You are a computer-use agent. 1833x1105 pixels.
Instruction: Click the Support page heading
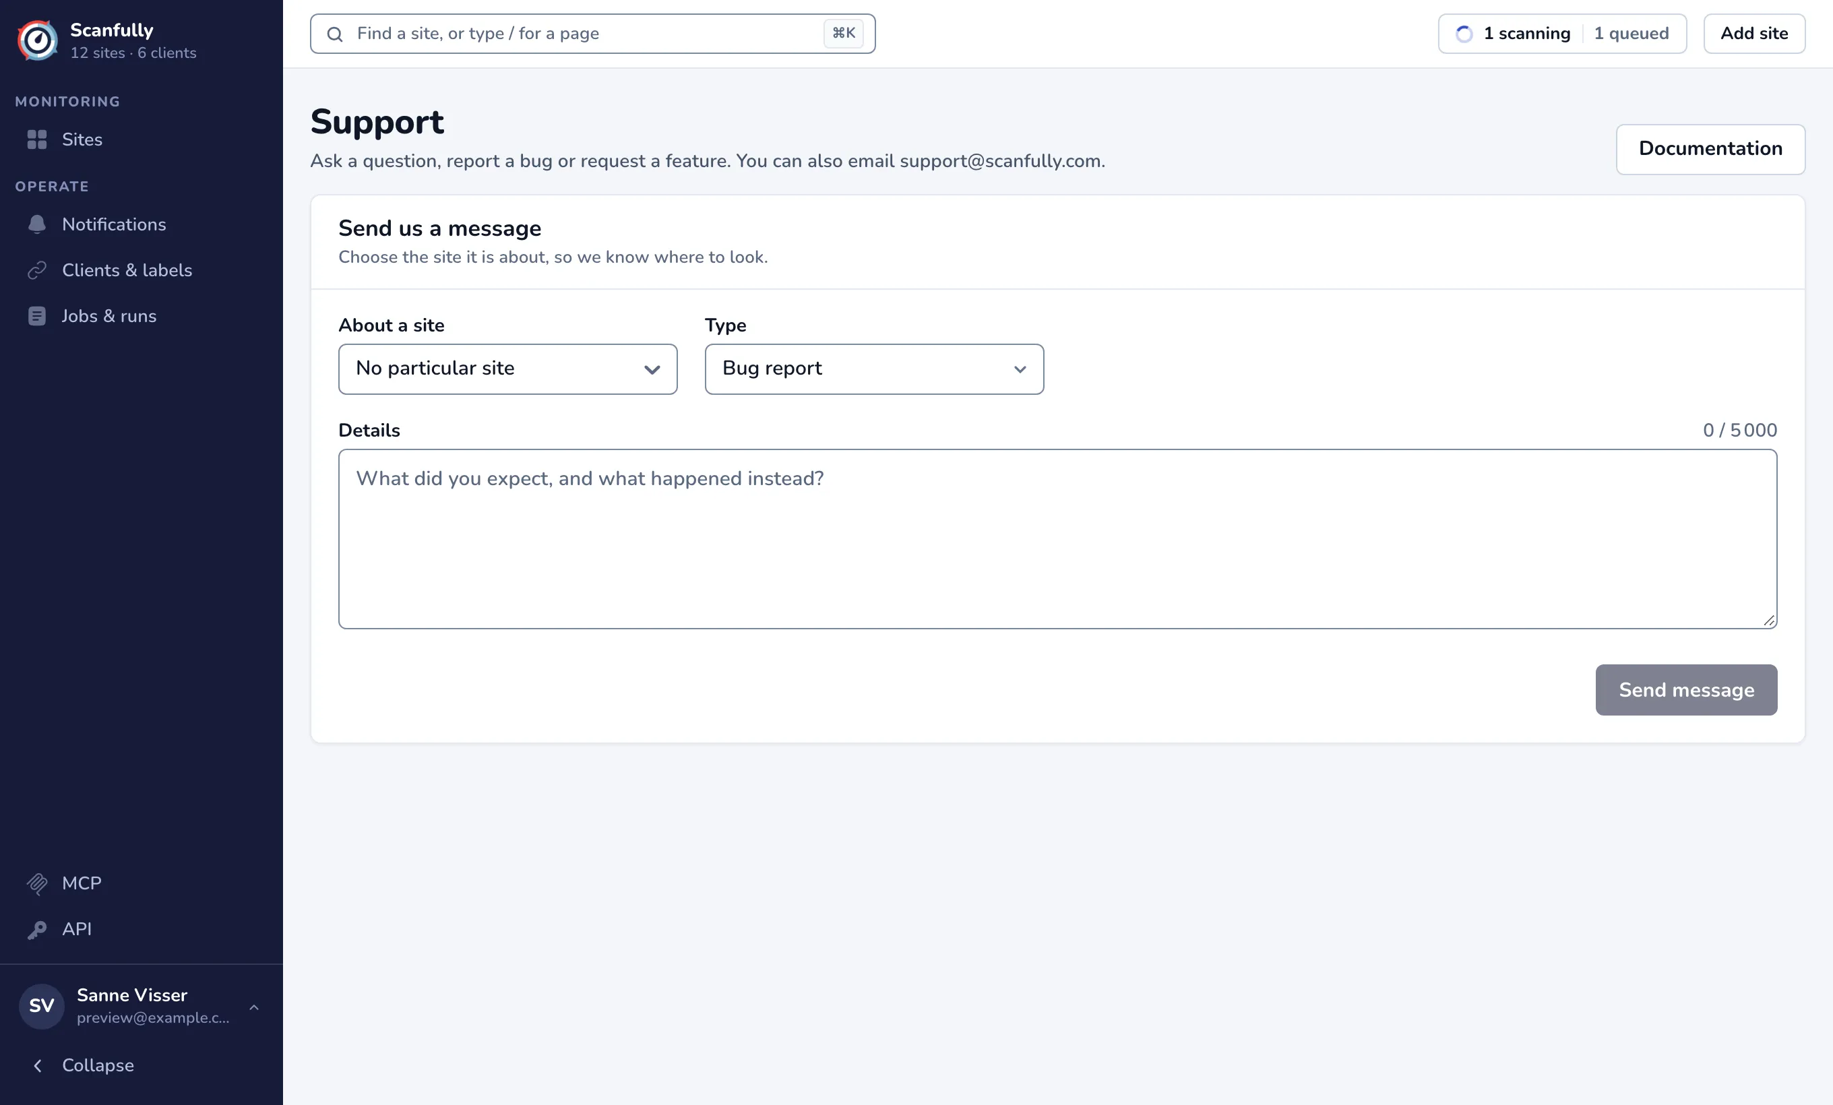pos(377,123)
